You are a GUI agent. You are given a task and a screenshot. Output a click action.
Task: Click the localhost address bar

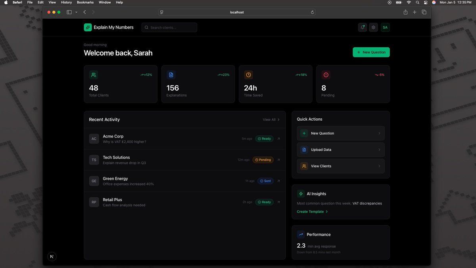point(237,12)
